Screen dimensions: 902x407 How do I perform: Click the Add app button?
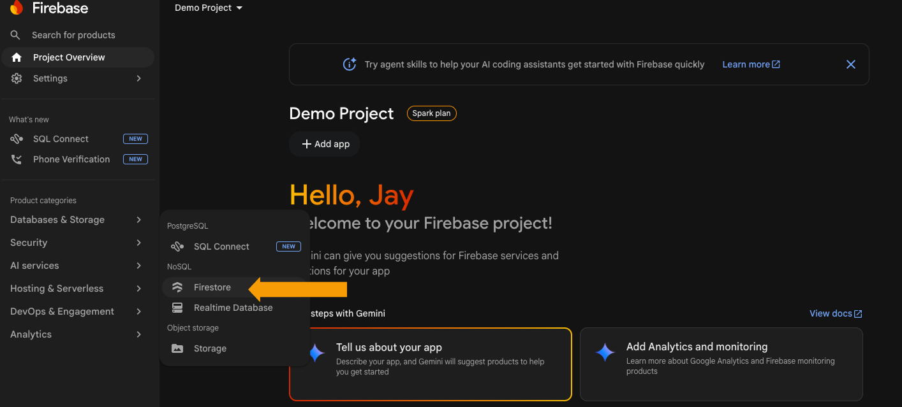[x=325, y=144]
